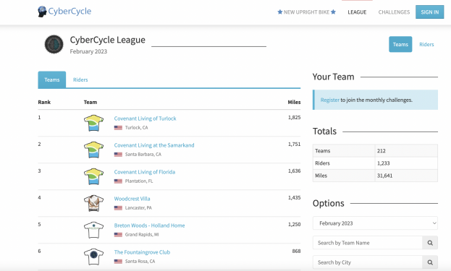Click the 868 miles value
Screen dimensions: 451x271
(296, 251)
